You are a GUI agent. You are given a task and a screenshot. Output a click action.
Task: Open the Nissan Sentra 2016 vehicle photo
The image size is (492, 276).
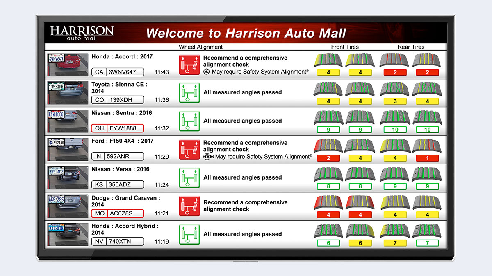click(x=68, y=121)
